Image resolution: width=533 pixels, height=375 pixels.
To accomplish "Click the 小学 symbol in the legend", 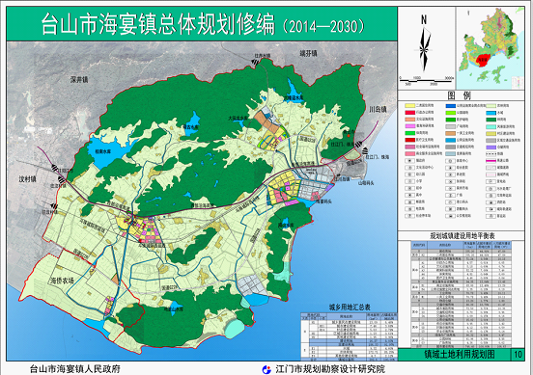I will [x=409, y=181].
